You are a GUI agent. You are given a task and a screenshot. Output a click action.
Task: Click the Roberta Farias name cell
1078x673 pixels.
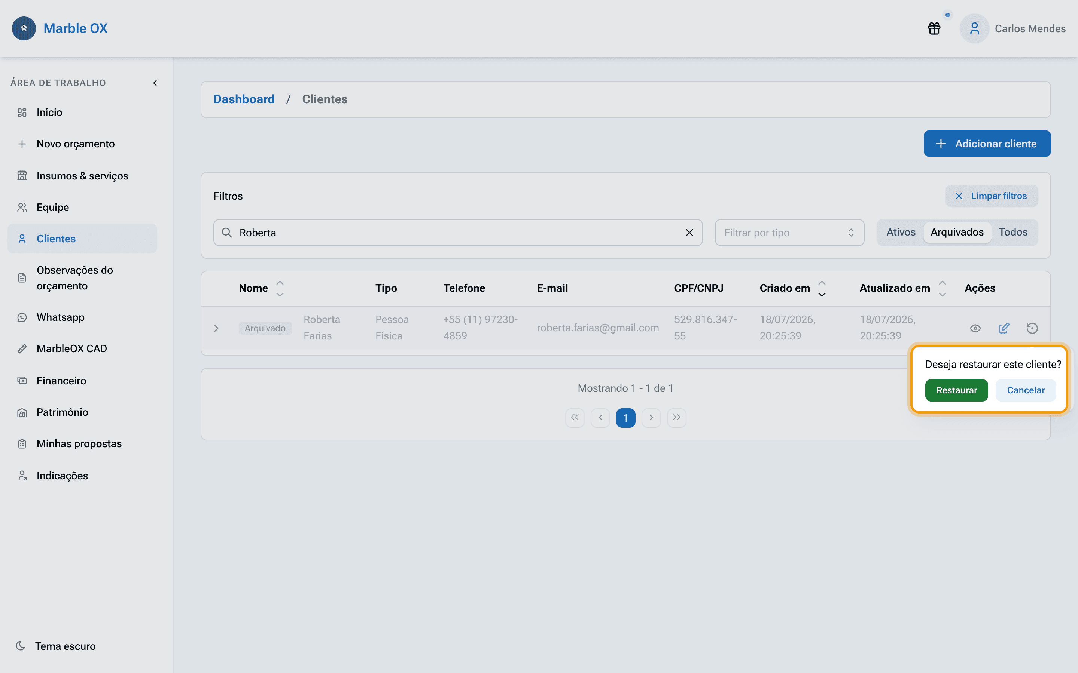point(322,328)
